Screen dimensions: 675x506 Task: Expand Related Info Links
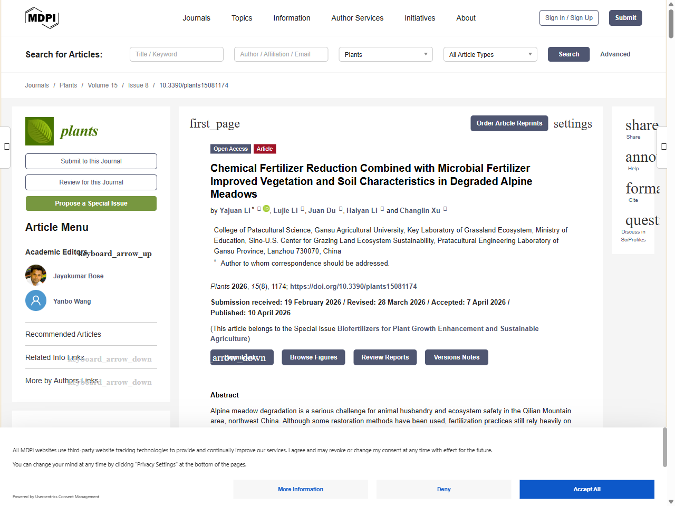click(110, 359)
